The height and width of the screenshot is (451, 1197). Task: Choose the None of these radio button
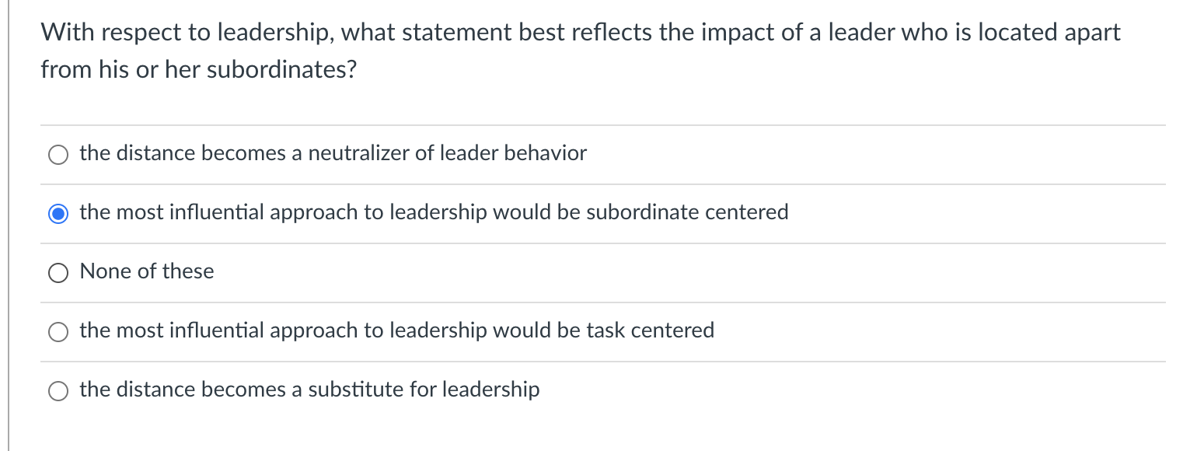[58, 273]
